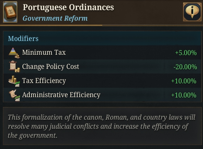Click the +5.00% Minimum Tax value
Viewport: 203px width, 149px height.
pyautogui.click(x=186, y=53)
